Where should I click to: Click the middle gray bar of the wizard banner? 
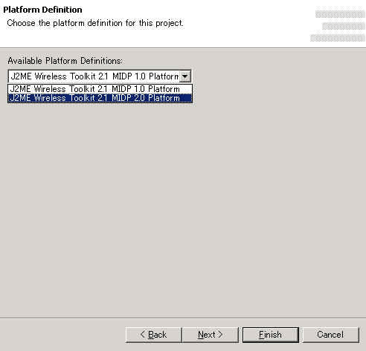344,26
